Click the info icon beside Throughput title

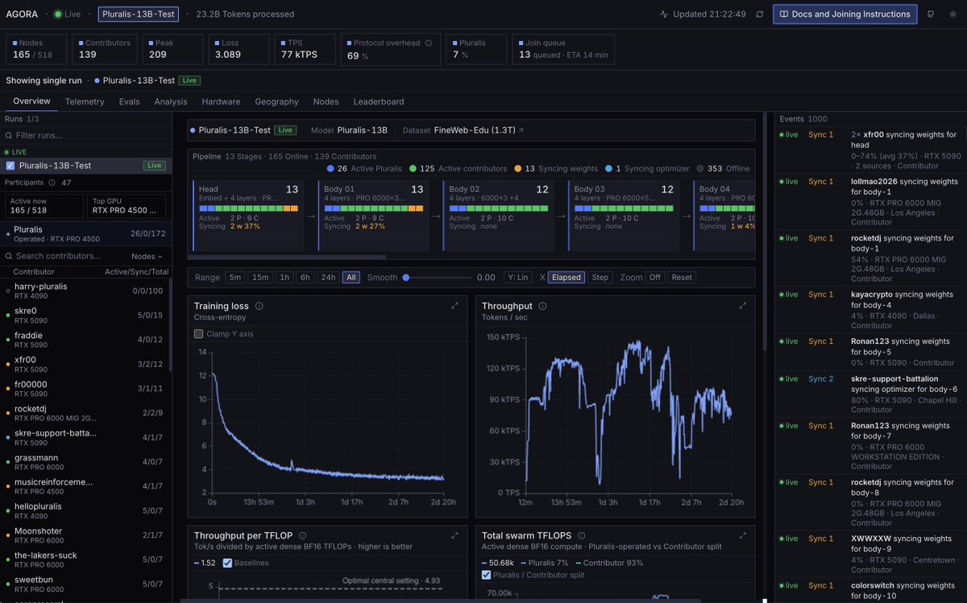[x=543, y=306]
